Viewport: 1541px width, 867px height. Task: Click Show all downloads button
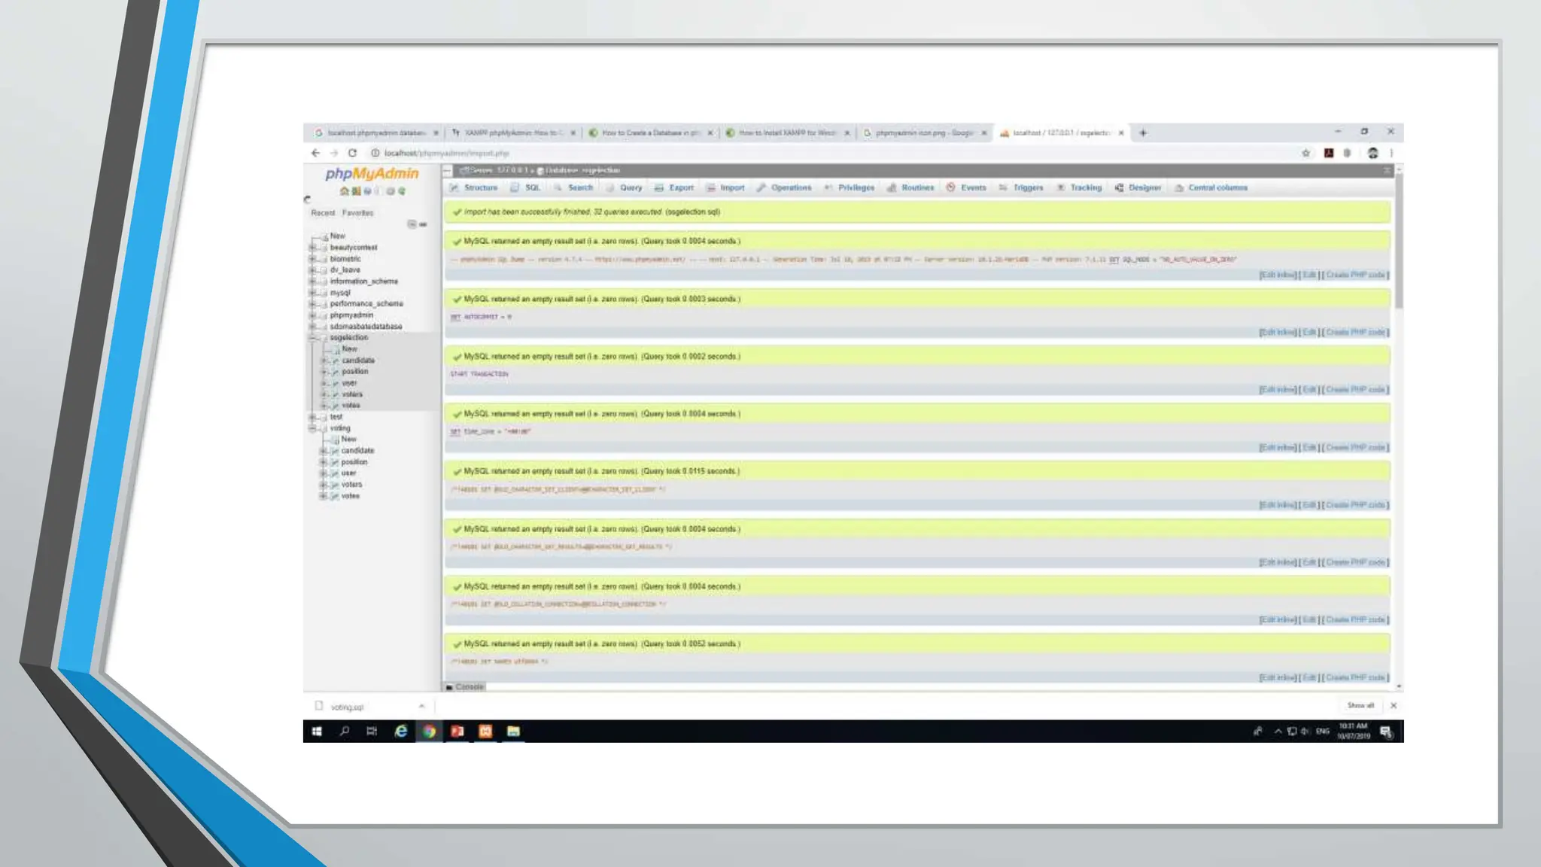(1360, 706)
